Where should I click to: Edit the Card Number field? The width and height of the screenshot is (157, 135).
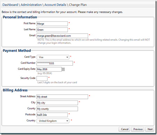pyautogui.click(x=55, y=63)
